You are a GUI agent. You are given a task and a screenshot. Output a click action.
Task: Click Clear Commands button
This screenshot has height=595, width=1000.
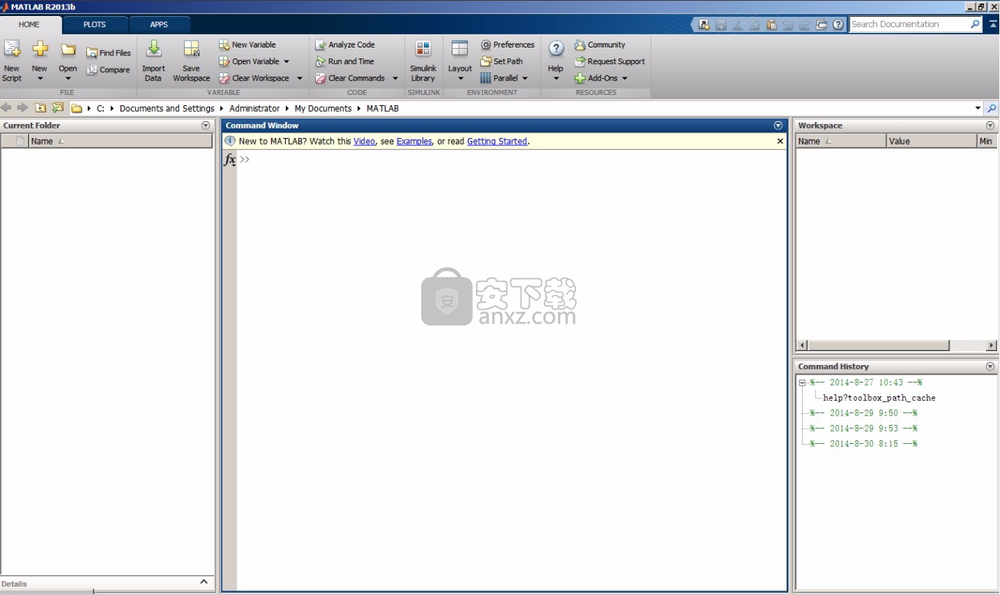tap(350, 78)
